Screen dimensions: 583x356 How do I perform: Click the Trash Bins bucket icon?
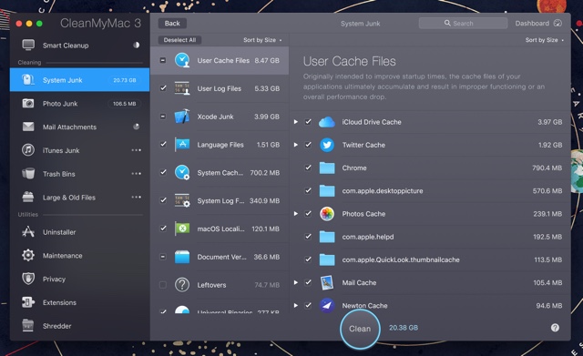28,174
